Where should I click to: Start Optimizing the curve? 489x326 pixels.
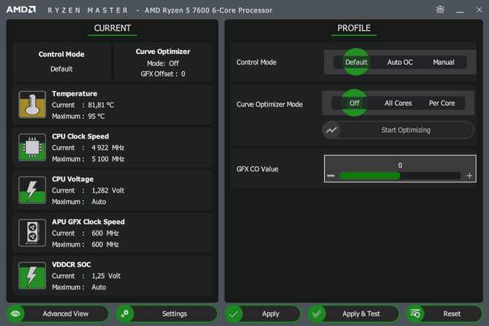(x=398, y=130)
